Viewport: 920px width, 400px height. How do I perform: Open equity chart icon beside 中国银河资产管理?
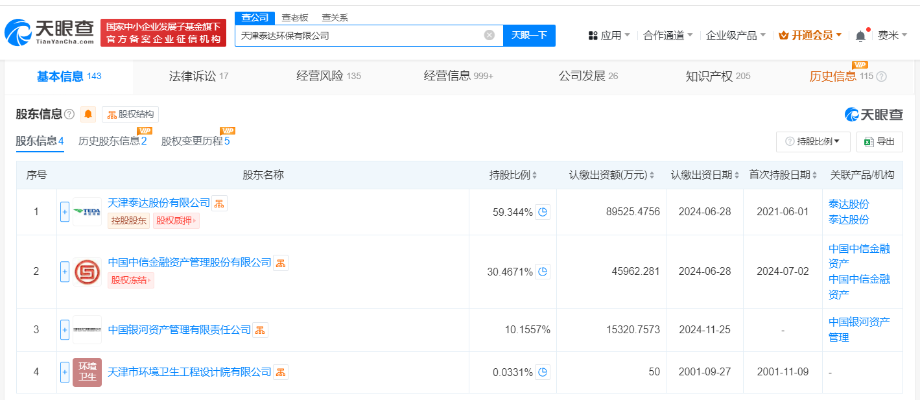coord(260,330)
